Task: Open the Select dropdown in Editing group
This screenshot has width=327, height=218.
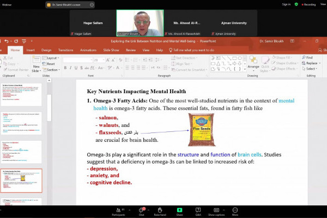Action: [x=311, y=69]
